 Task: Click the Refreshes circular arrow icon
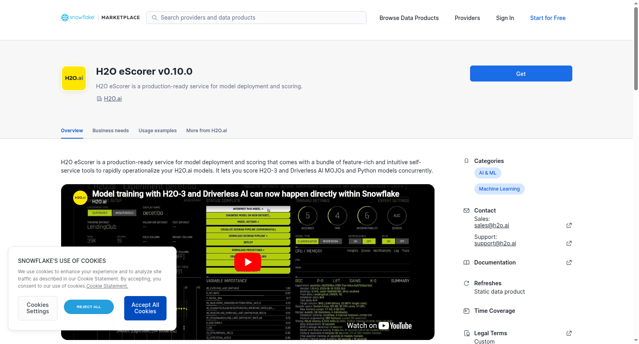[466, 283]
